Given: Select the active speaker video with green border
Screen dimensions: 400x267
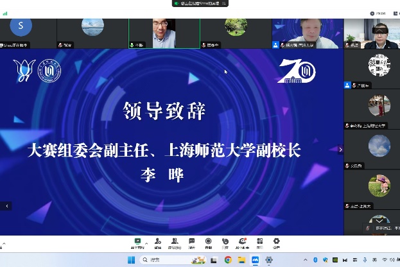Looking at the screenshot, I should [x=164, y=33].
